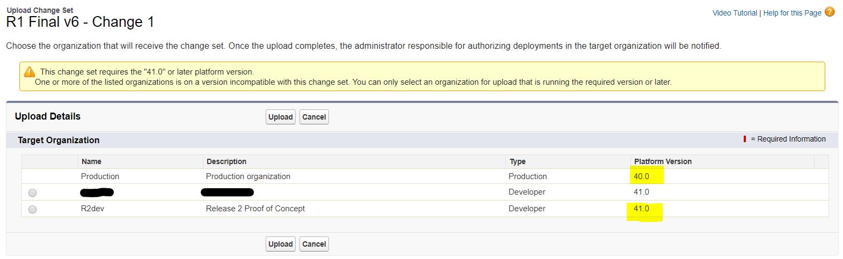
Task: Select the R2dev organization radio button
Action: click(33, 209)
